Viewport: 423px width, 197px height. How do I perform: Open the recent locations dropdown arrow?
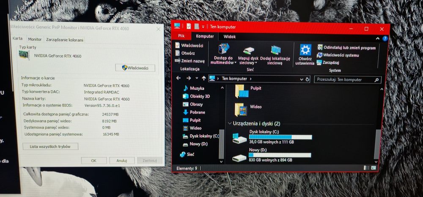(197, 78)
